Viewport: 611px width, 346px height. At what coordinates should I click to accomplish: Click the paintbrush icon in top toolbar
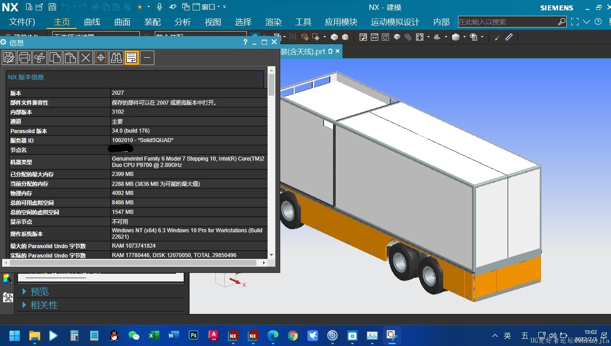tap(497, 37)
